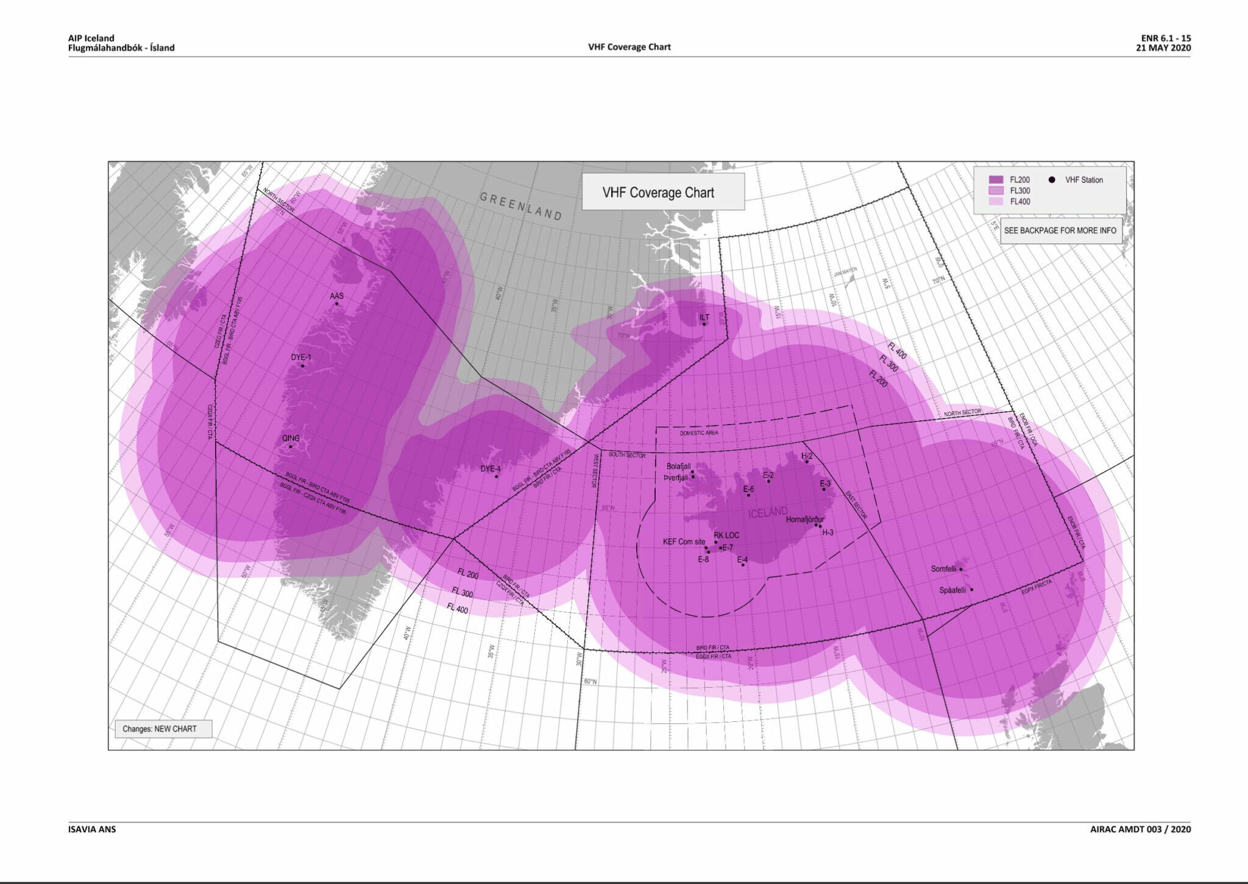The width and height of the screenshot is (1248, 884).
Task: Click the 'VHF Coverage Chart' title box on map
Action: [x=663, y=192]
